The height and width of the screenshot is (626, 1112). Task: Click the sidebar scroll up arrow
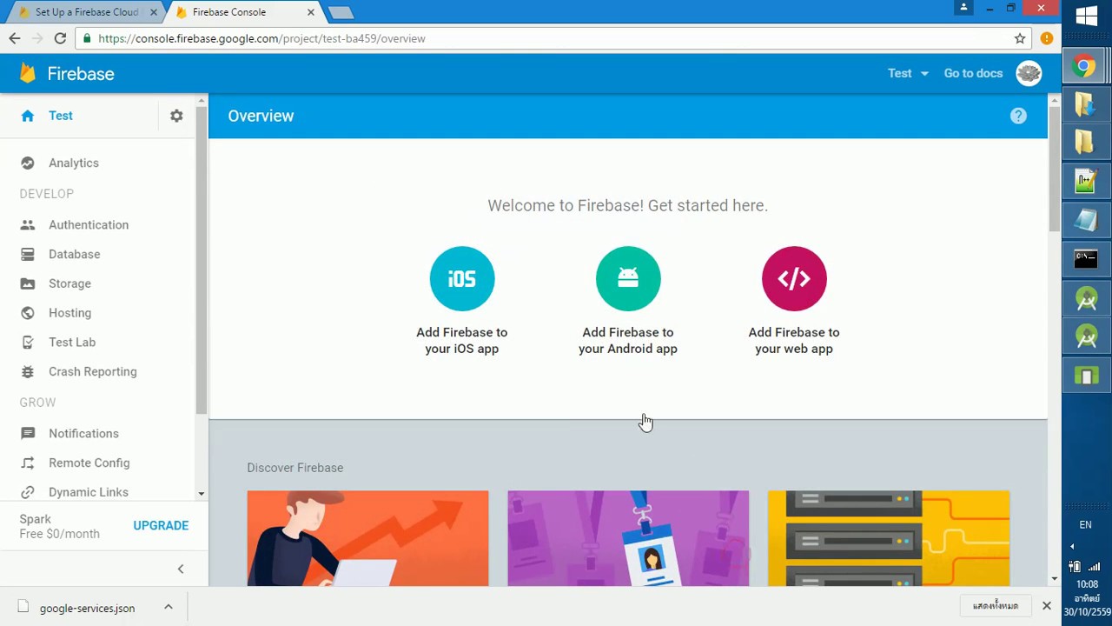[x=201, y=101]
